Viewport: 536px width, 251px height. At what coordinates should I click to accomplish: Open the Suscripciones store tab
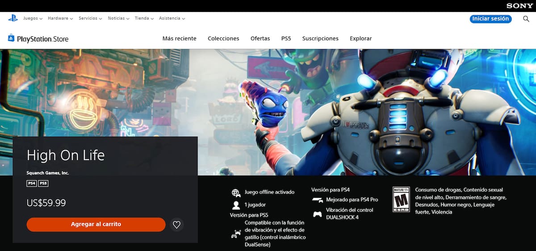320,38
